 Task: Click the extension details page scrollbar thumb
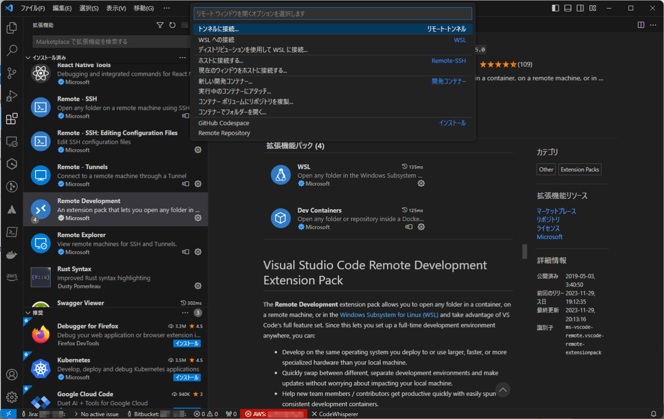(525, 251)
